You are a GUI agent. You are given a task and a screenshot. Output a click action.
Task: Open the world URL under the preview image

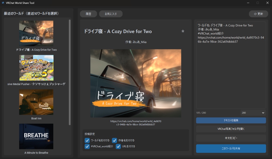[x=135, y=122]
